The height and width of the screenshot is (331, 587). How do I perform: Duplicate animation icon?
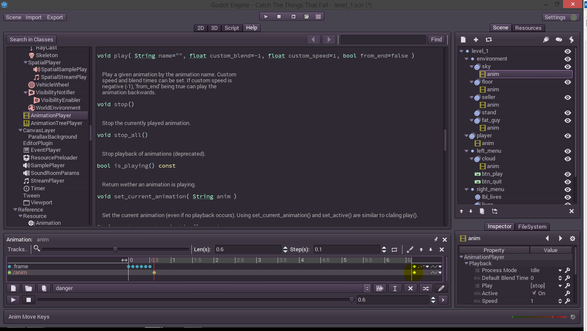44,288
